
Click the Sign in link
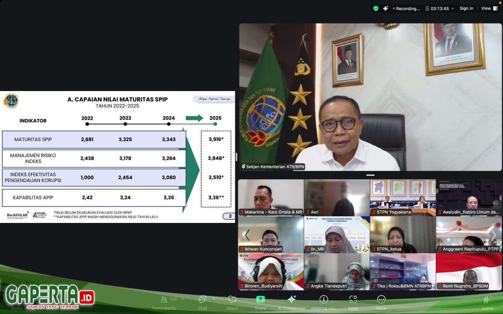466,8
